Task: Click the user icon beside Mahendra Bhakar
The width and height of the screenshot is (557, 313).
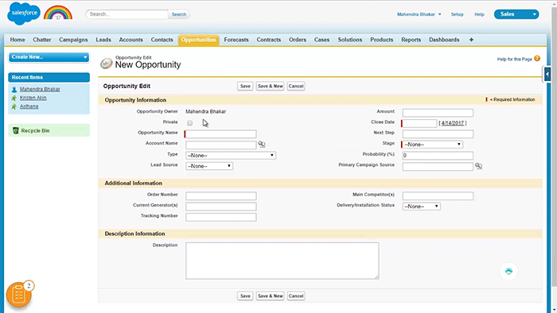Action: click(x=14, y=89)
